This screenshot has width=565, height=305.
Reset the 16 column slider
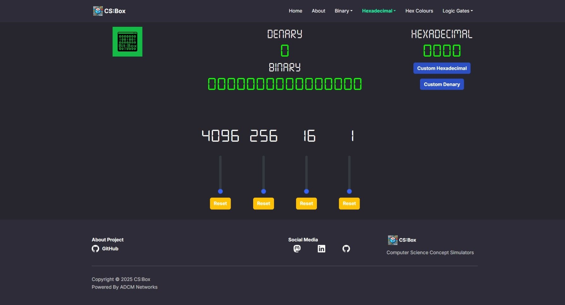(306, 203)
